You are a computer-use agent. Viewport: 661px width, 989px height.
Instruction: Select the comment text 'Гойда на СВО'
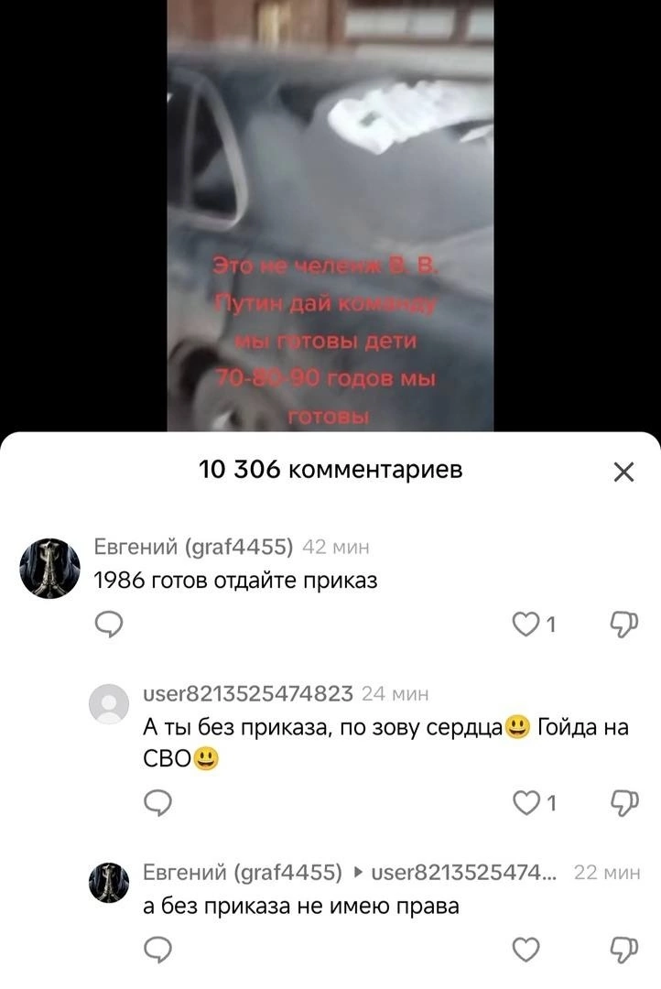coord(385,743)
